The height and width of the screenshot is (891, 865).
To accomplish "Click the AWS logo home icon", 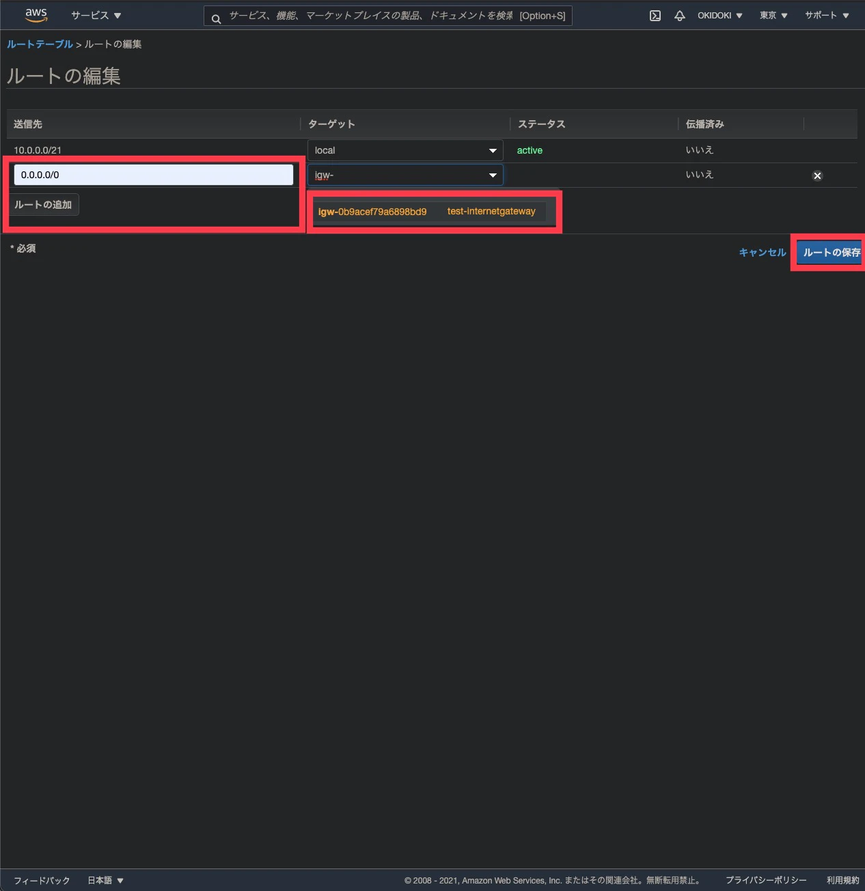I will 36,15.
